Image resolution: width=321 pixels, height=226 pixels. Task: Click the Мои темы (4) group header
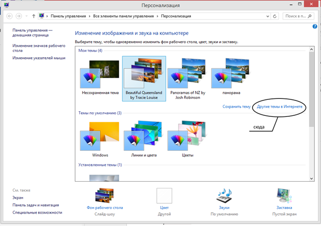coord(91,50)
